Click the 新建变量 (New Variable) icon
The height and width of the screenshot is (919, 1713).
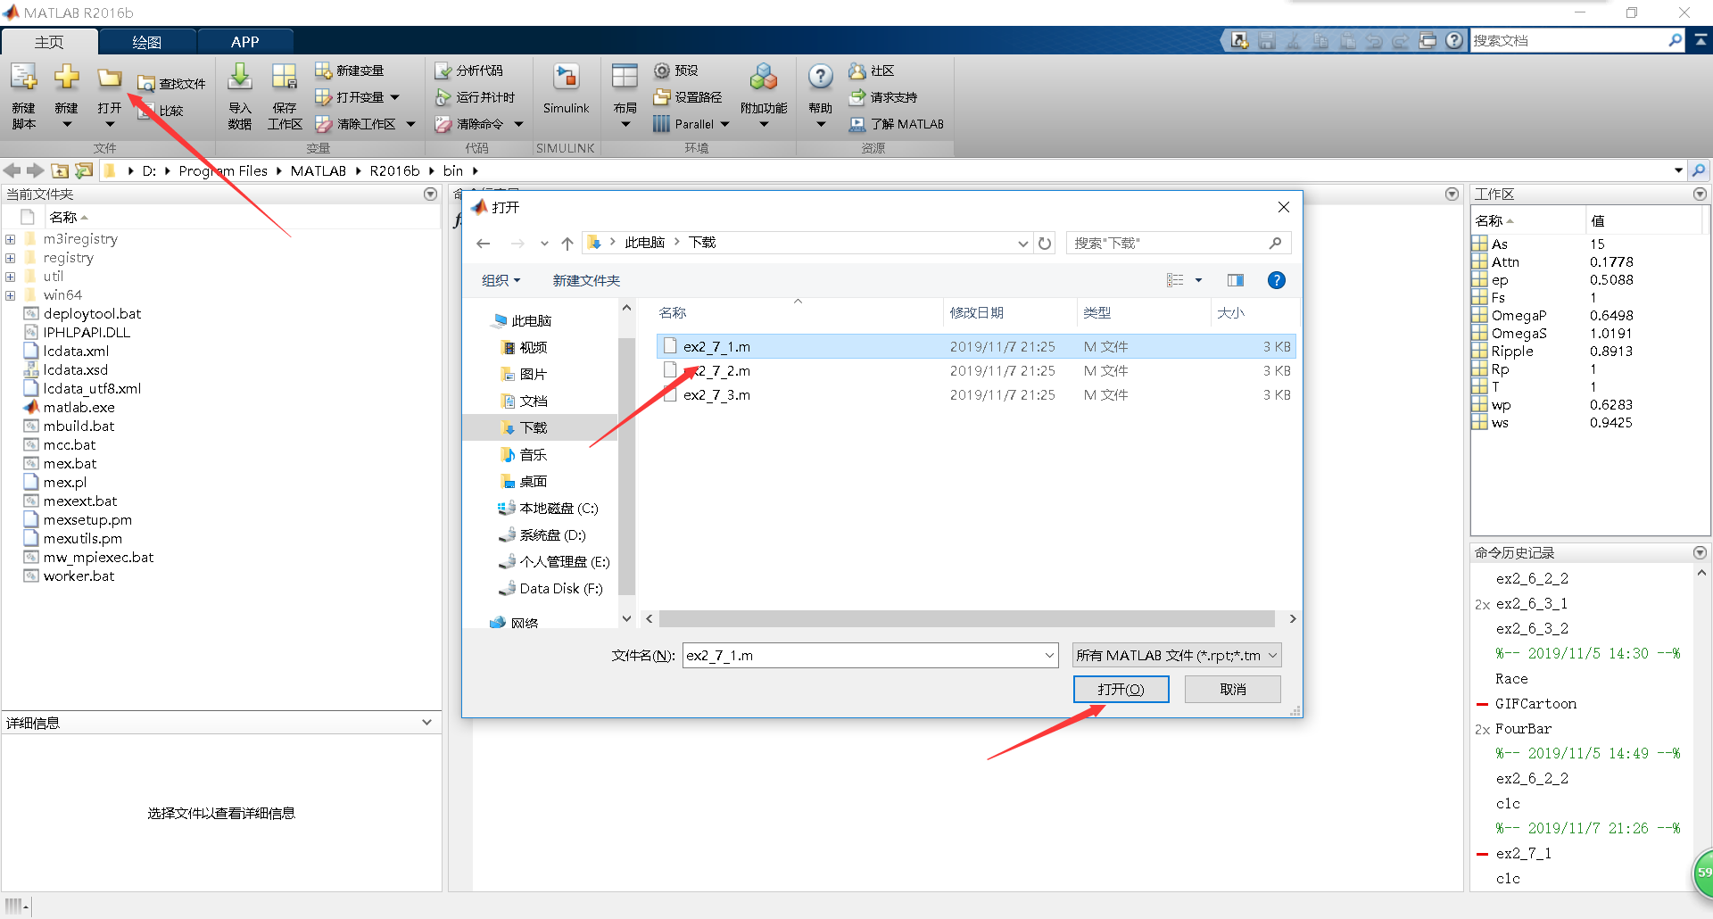[350, 70]
